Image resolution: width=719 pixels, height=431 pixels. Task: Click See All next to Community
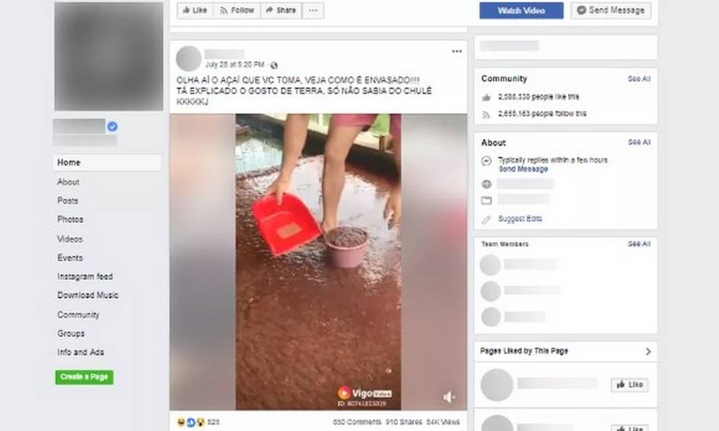(639, 79)
